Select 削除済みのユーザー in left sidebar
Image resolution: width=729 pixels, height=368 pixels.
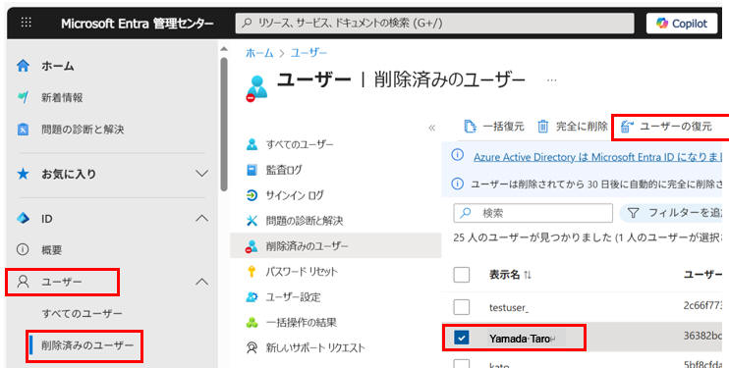86,345
